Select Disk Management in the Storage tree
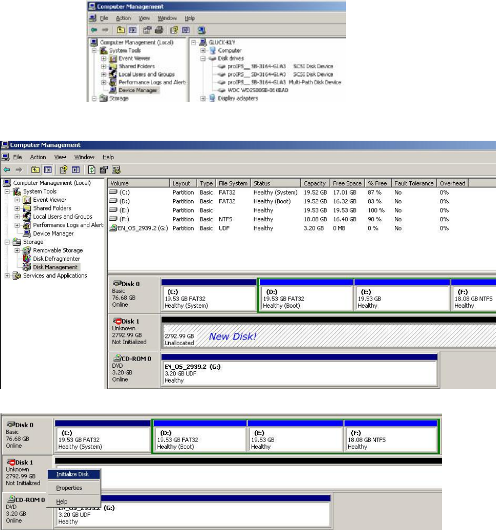Viewport: 496px width, 530px height. (55, 267)
